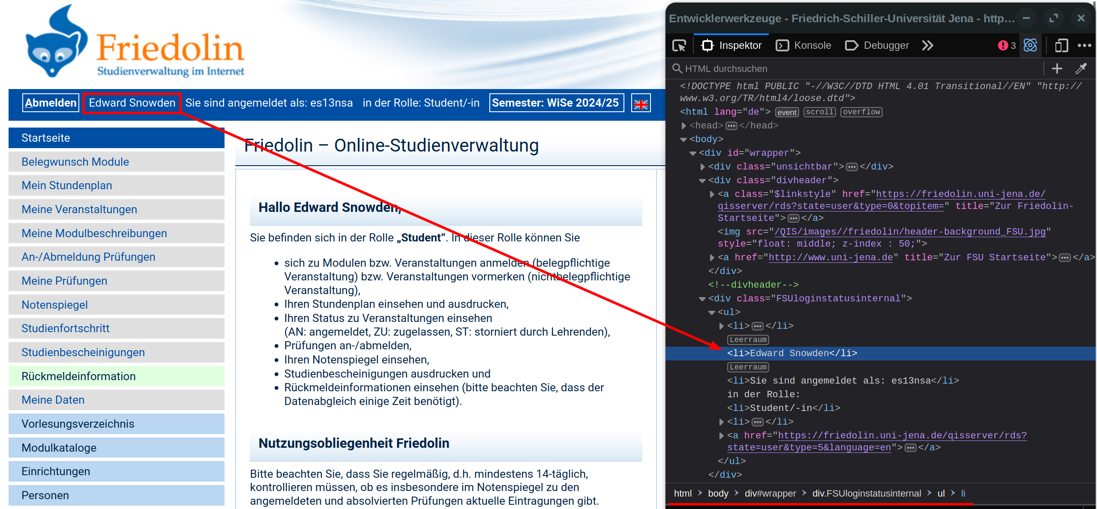Viewport: 1097px width, 509px height.
Task: Click the overflow badge on html tag
Action: pos(861,112)
